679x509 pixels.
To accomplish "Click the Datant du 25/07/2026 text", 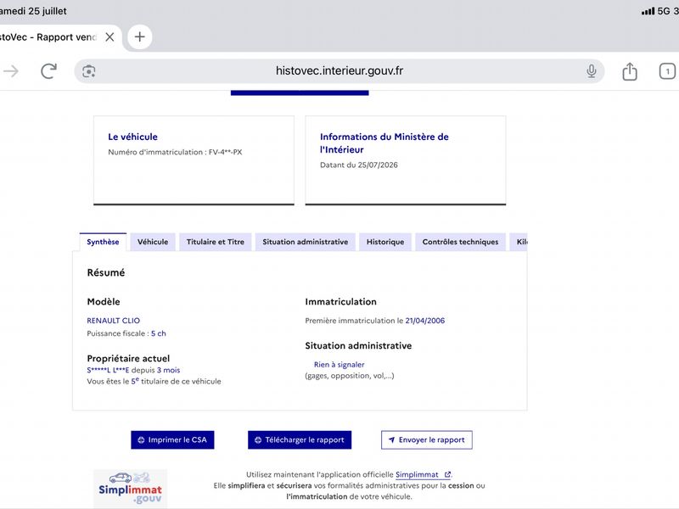I will pyautogui.click(x=358, y=165).
